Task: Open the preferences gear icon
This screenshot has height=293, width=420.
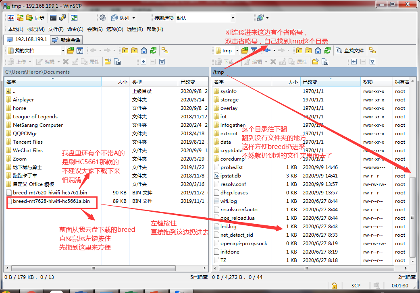Action: pyautogui.click(x=103, y=18)
